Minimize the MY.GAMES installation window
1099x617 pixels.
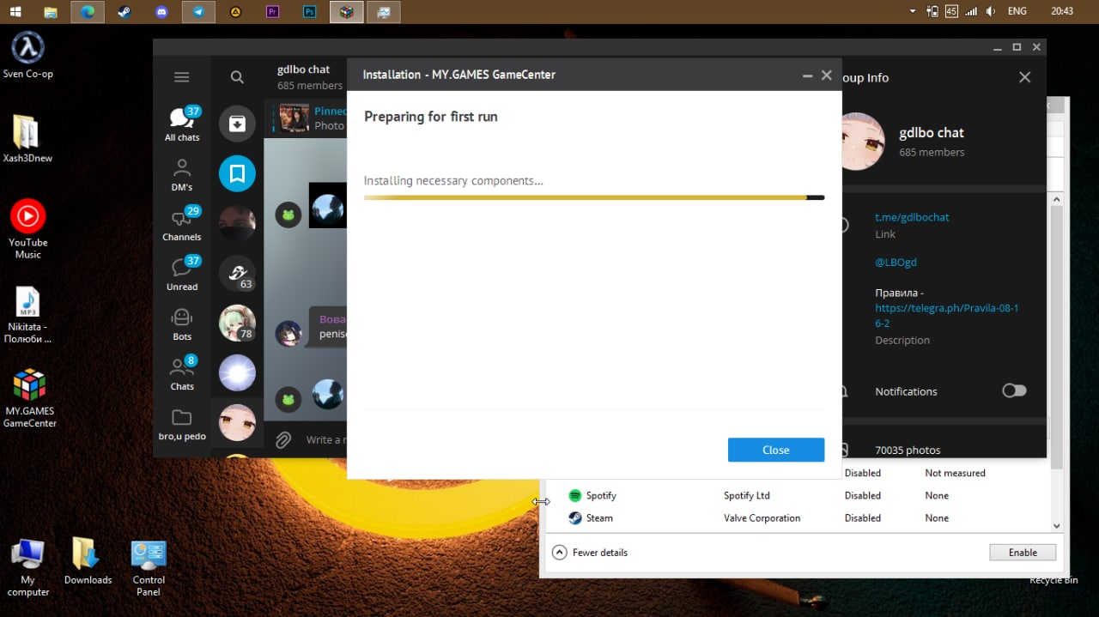(x=807, y=76)
